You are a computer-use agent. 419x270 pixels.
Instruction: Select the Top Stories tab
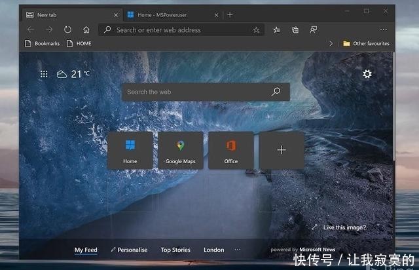tap(175, 250)
